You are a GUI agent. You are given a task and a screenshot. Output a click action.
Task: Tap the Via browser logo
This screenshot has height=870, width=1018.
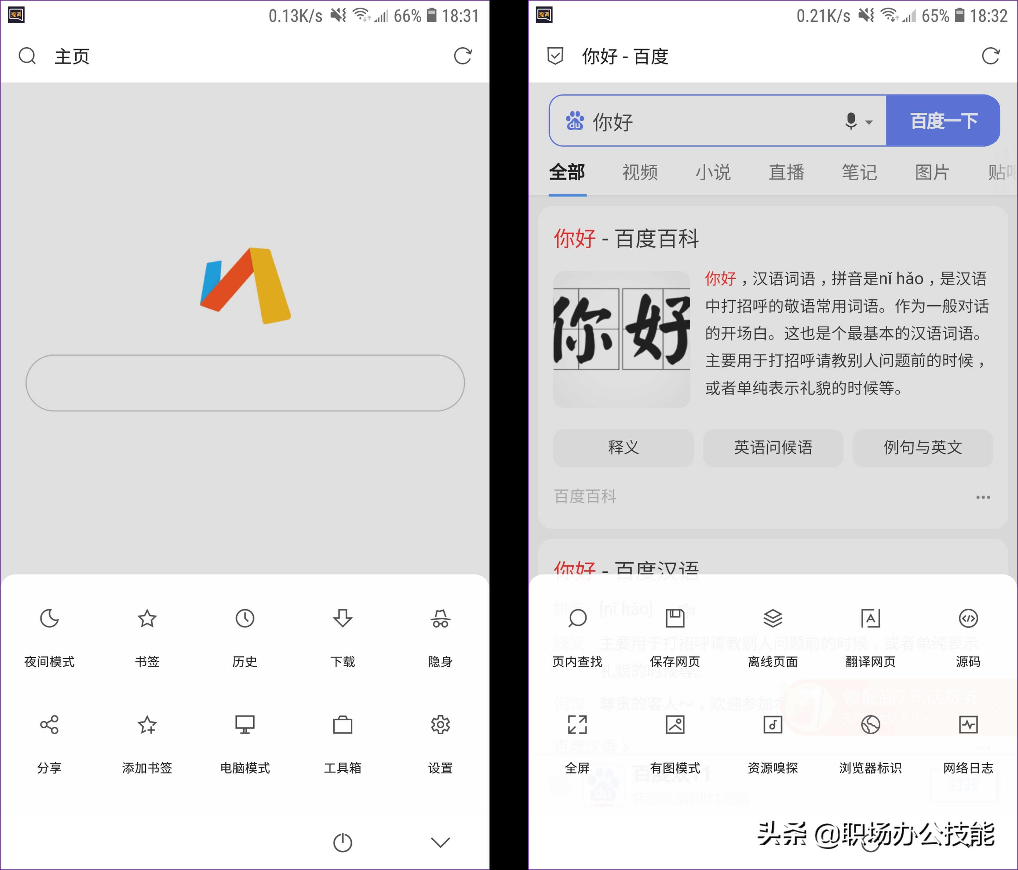click(245, 285)
